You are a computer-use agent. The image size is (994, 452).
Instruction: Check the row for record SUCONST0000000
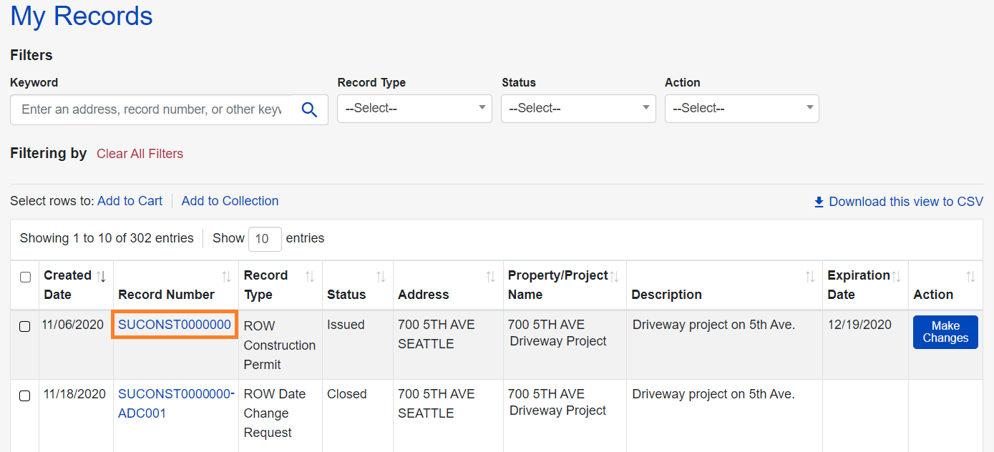pos(24,327)
